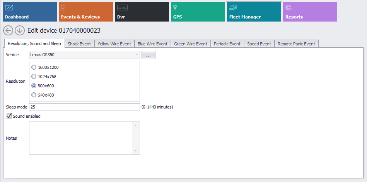Viewport: 367px width, 182px height.
Task: Expand the Vehicle dropdown list
Action: coord(137,55)
